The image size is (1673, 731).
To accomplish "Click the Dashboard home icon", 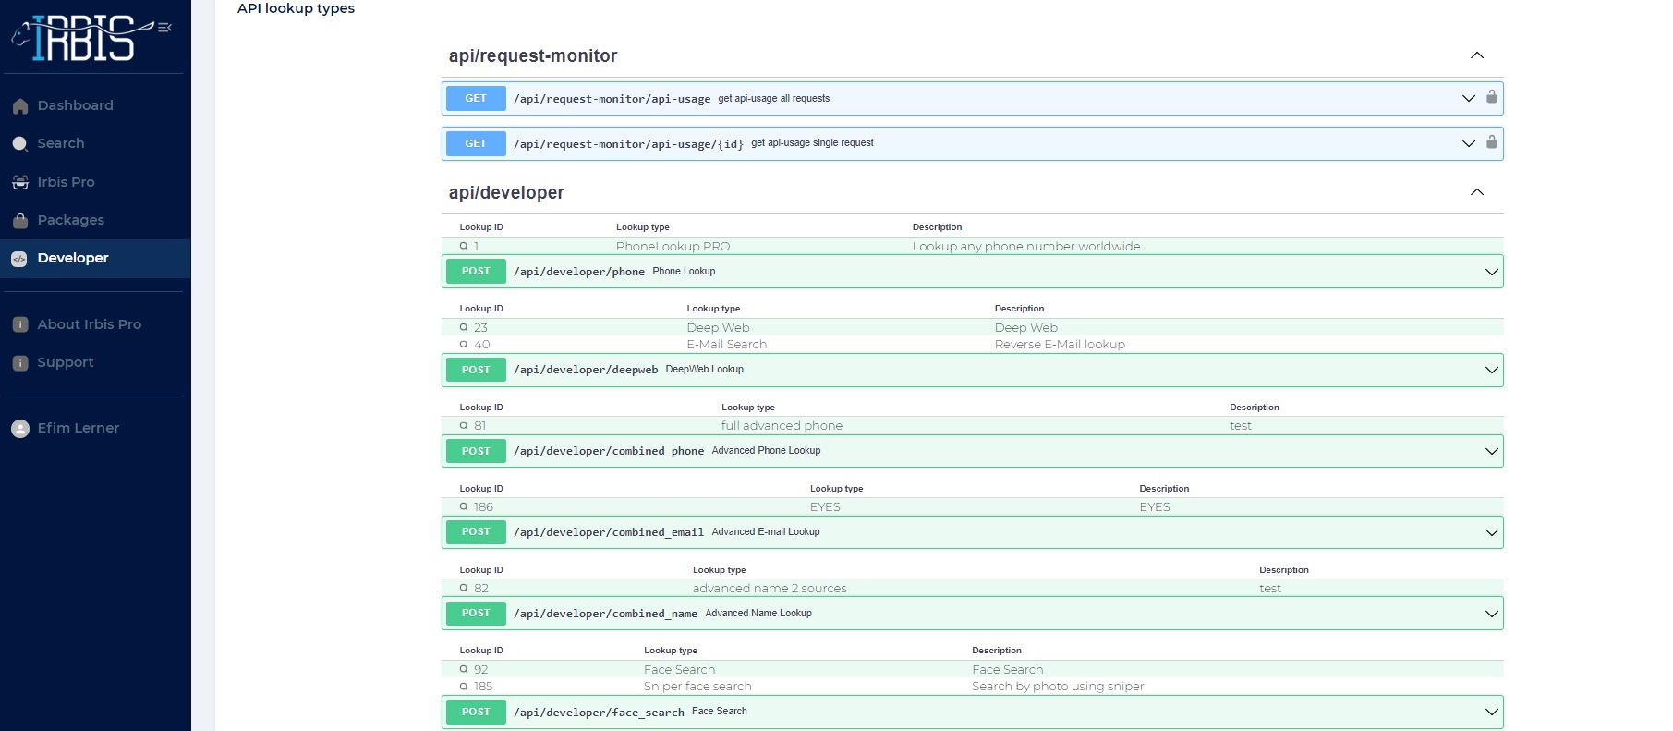I will click(20, 106).
